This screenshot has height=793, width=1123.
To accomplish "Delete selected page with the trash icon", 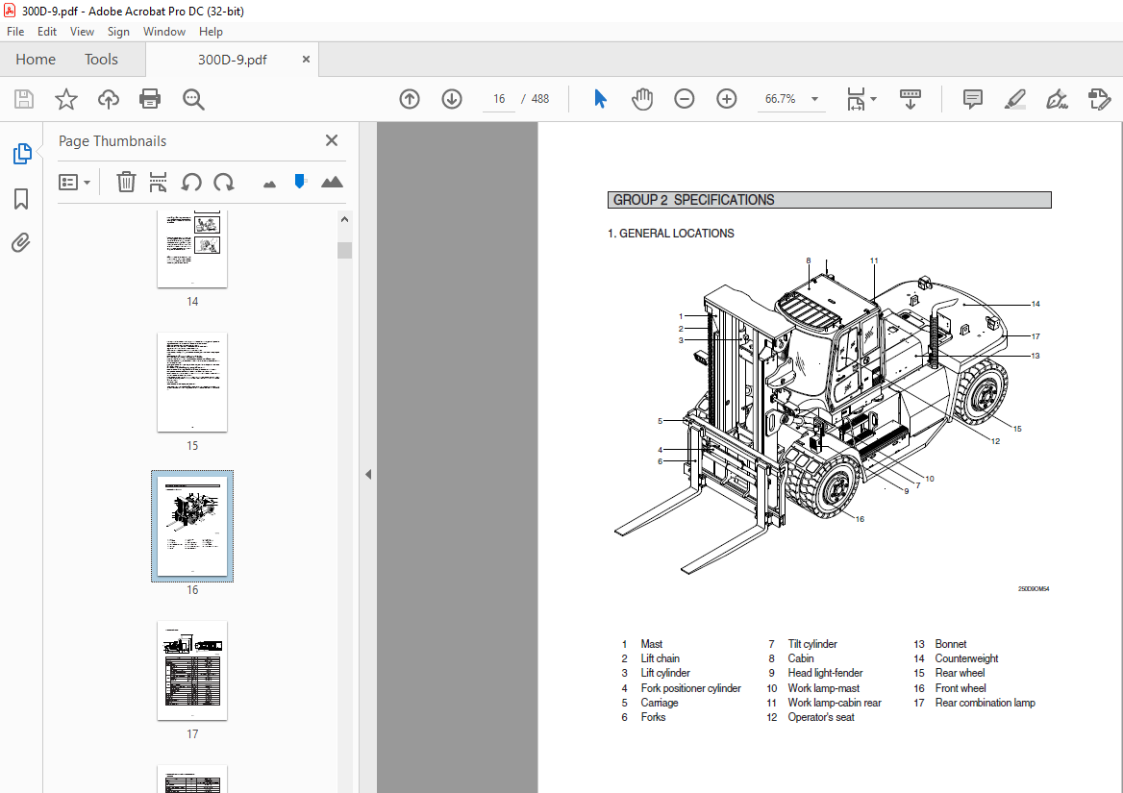I will [126, 182].
